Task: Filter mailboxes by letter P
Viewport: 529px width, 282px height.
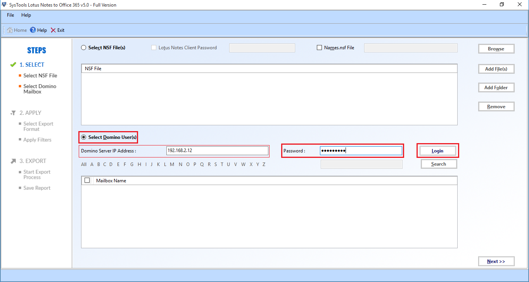Action: coord(195,164)
